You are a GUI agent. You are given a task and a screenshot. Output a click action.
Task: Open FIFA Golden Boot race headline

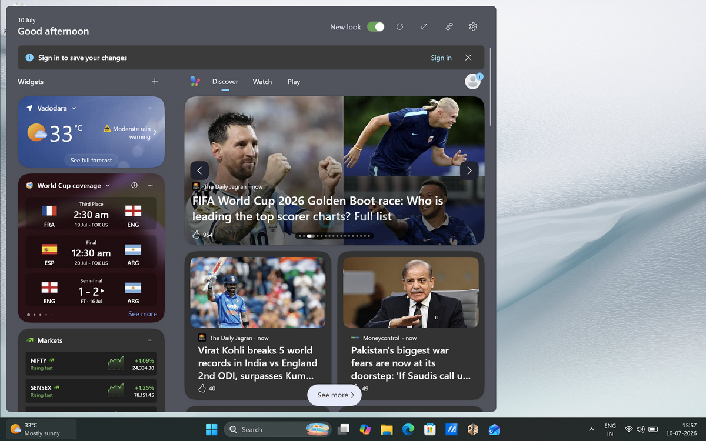[318, 209]
